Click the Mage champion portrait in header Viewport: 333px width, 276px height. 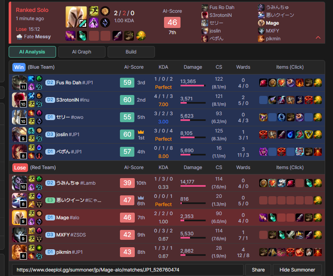click(76, 17)
